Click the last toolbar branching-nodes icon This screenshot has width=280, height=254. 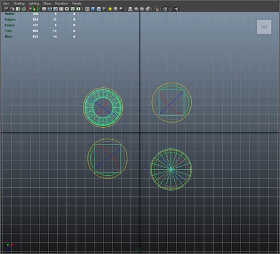point(177,9)
